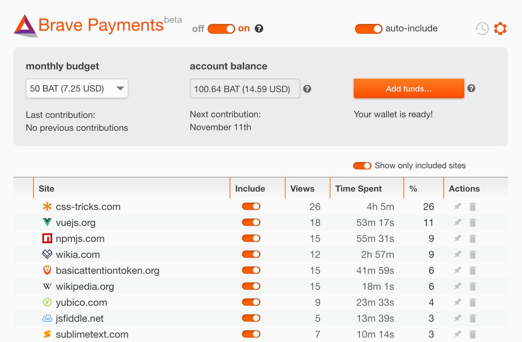
Task: Toggle Show only included sites
Action: pyautogui.click(x=362, y=165)
